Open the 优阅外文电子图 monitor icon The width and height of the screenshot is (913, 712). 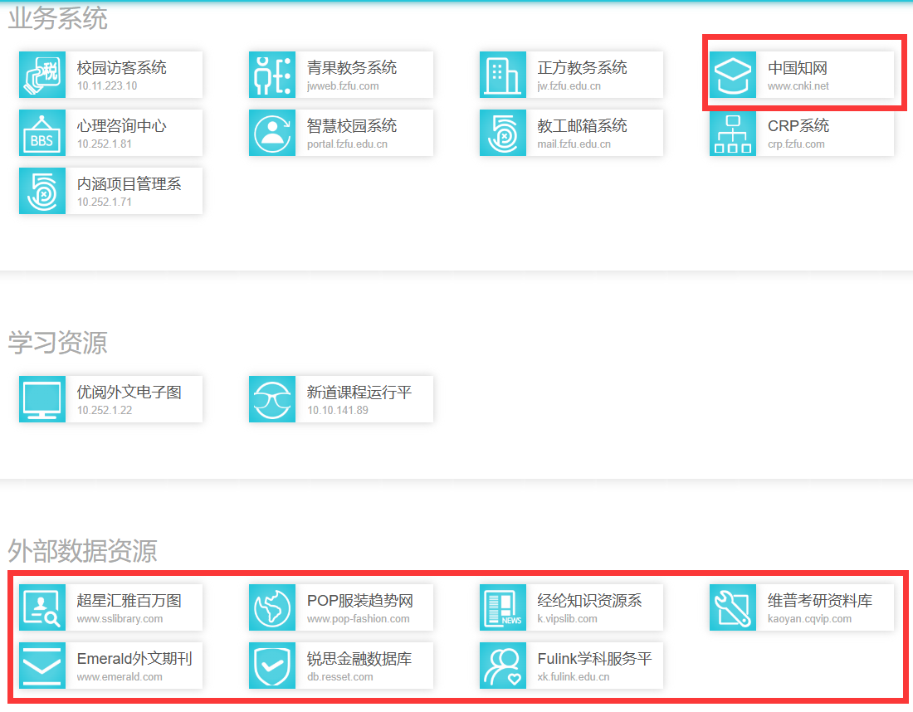click(42, 399)
